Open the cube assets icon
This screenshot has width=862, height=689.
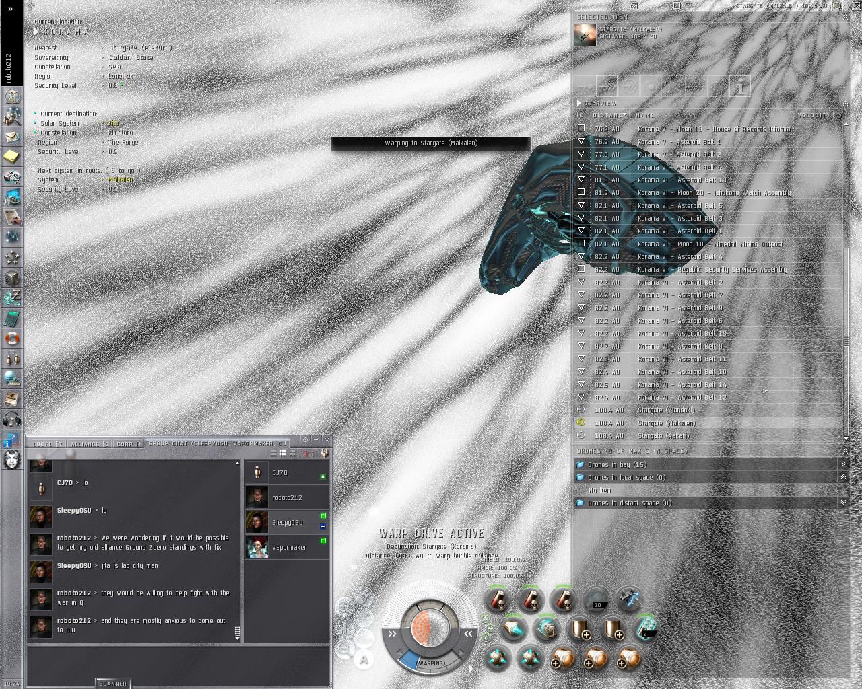point(11,278)
